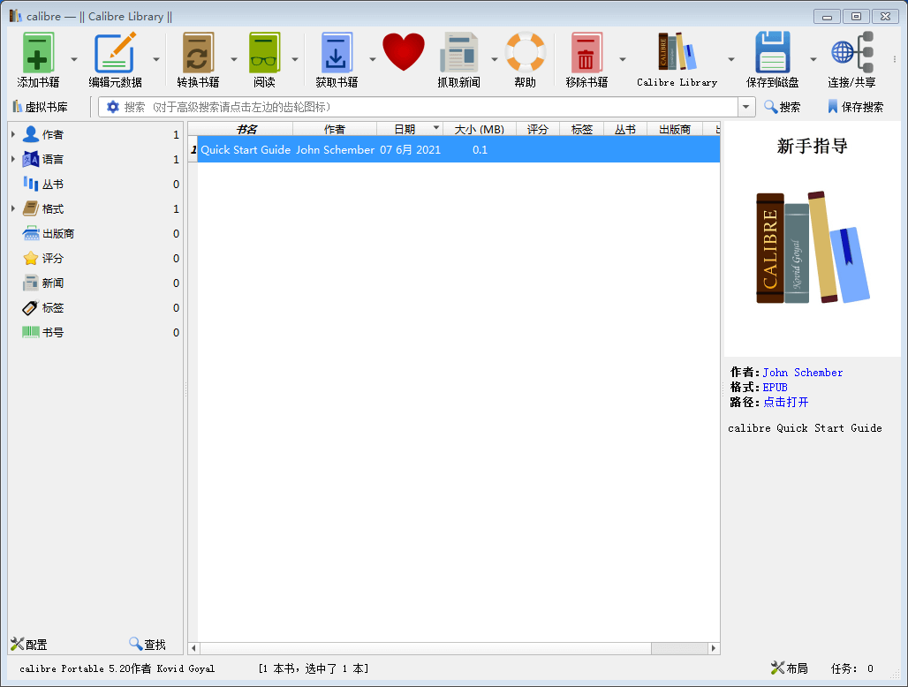Open the arrow next to Calibre Library
This screenshot has height=687, width=908.
tap(731, 59)
